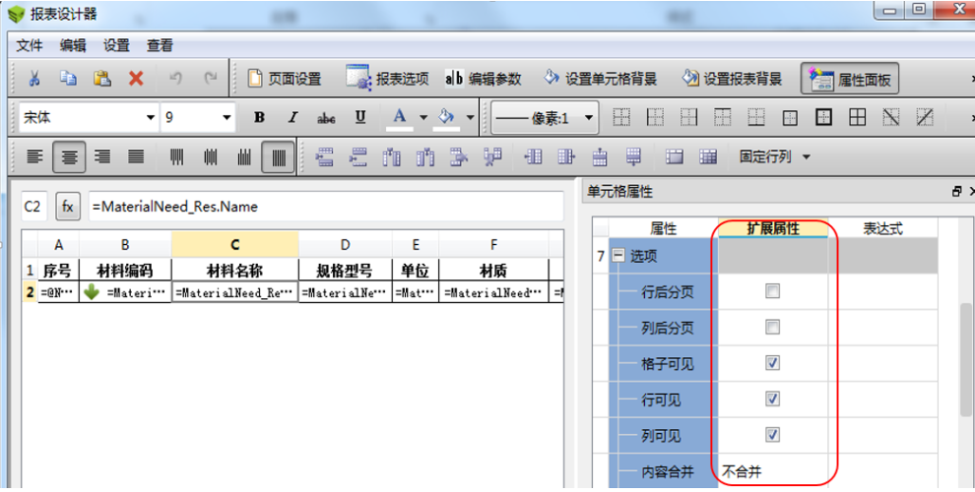The height and width of the screenshot is (492, 975).
Task: Click the fill color bucket swatch
Action: (446, 117)
